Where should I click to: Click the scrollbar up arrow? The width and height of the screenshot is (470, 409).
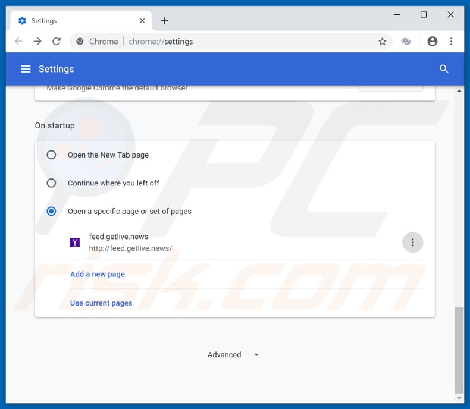(x=459, y=90)
